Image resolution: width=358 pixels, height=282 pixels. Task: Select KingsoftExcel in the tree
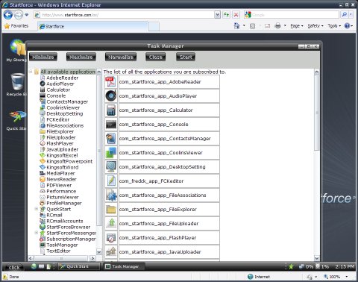pyautogui.click(x=62, y=155)
